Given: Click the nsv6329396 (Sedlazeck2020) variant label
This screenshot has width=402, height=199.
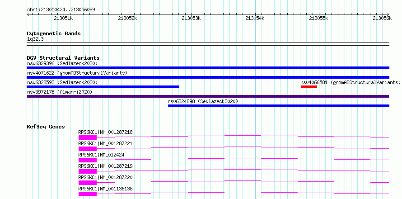Looking at the screenshot, I should (x=62, y=63).
